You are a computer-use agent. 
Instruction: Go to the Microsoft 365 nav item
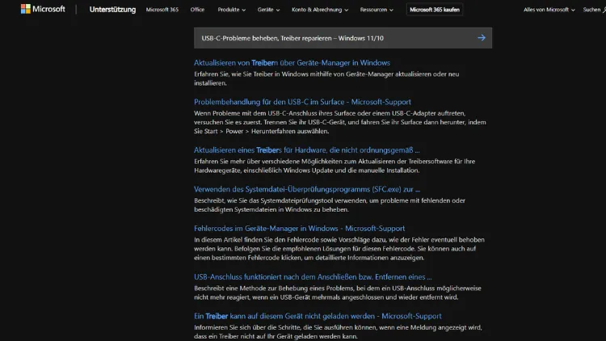(x=163, y=10)
